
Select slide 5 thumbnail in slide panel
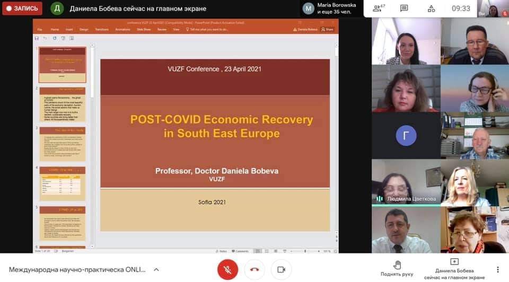pos(63,224)
